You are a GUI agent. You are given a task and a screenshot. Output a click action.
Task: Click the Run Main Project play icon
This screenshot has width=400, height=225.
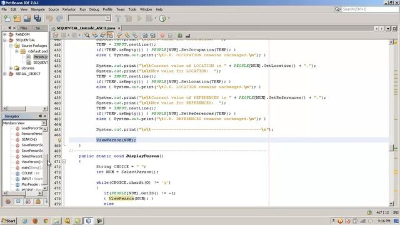(x=139, y=18)
